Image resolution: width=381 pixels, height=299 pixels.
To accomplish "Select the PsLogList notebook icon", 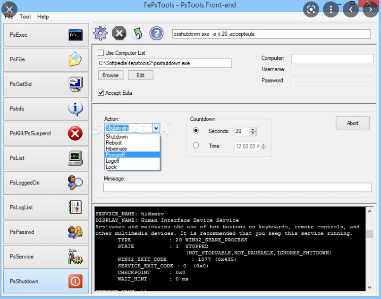I will click(x=76, y=207).
